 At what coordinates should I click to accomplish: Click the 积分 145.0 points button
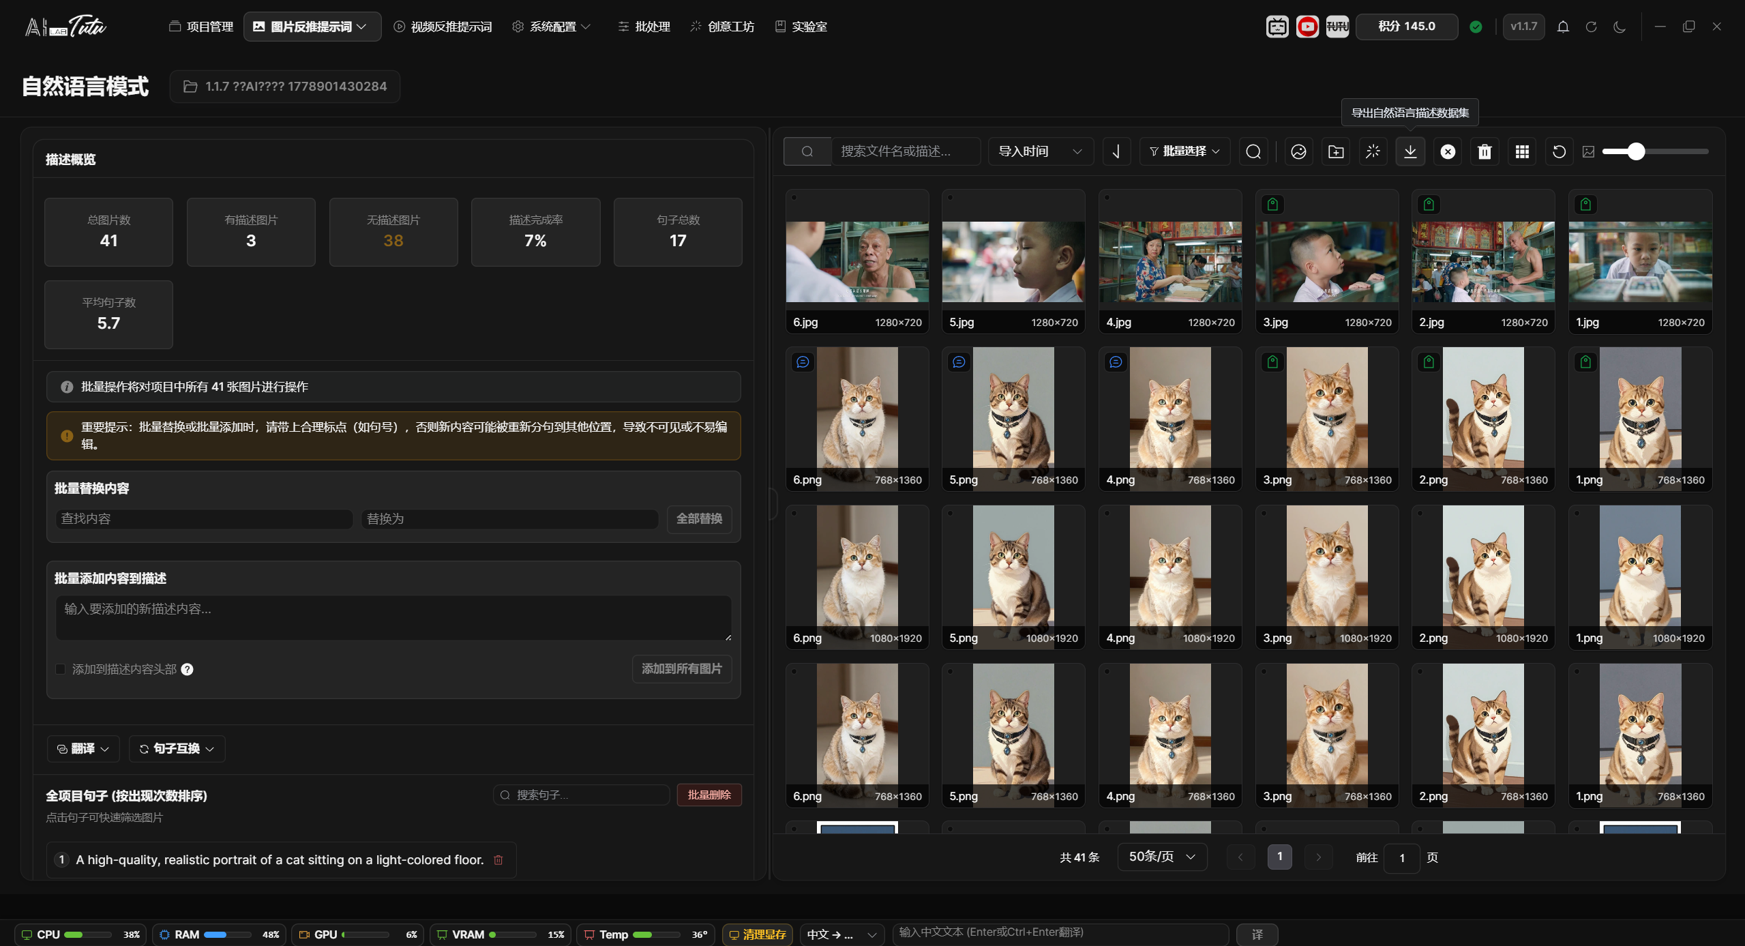(1407, 27)
